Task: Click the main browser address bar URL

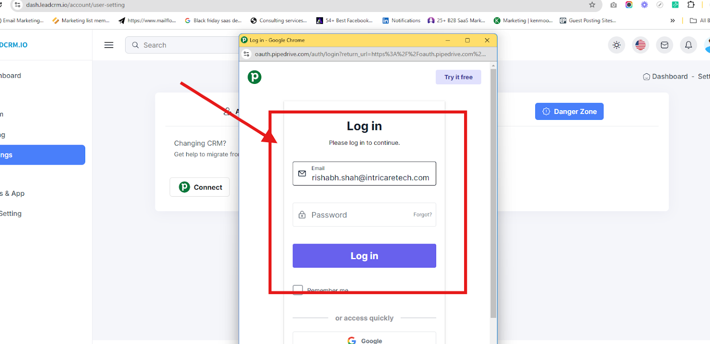Action: tap(75, 5)
